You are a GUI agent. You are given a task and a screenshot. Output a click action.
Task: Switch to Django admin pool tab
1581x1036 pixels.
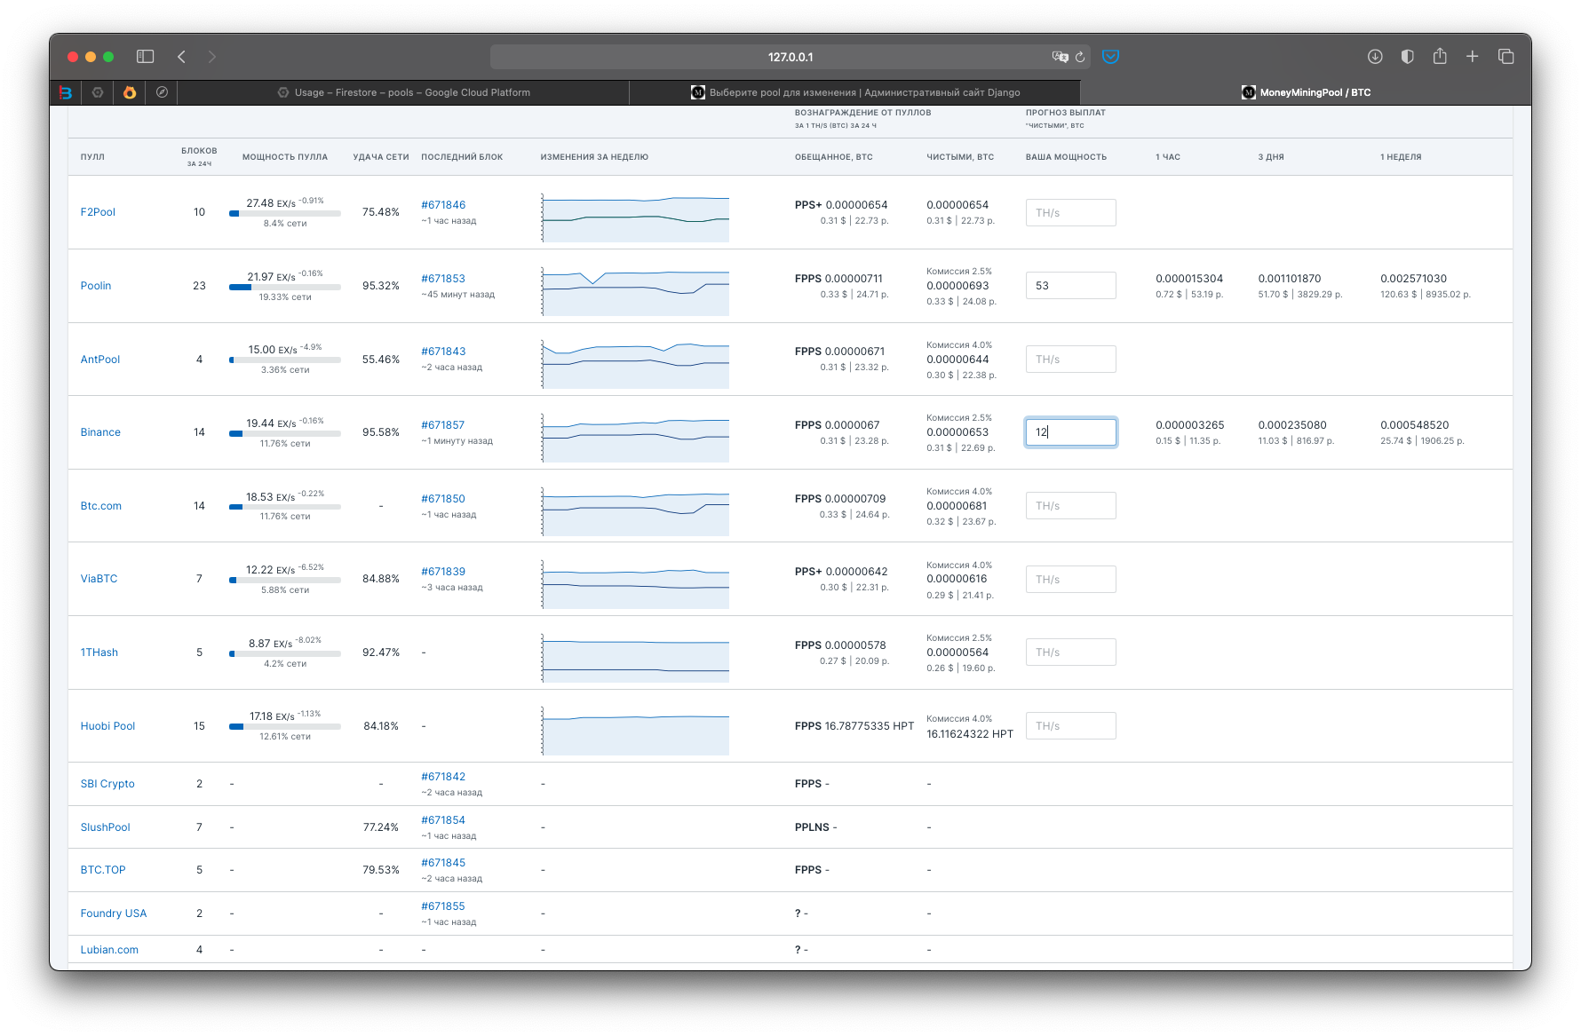[x=854, y=92]
